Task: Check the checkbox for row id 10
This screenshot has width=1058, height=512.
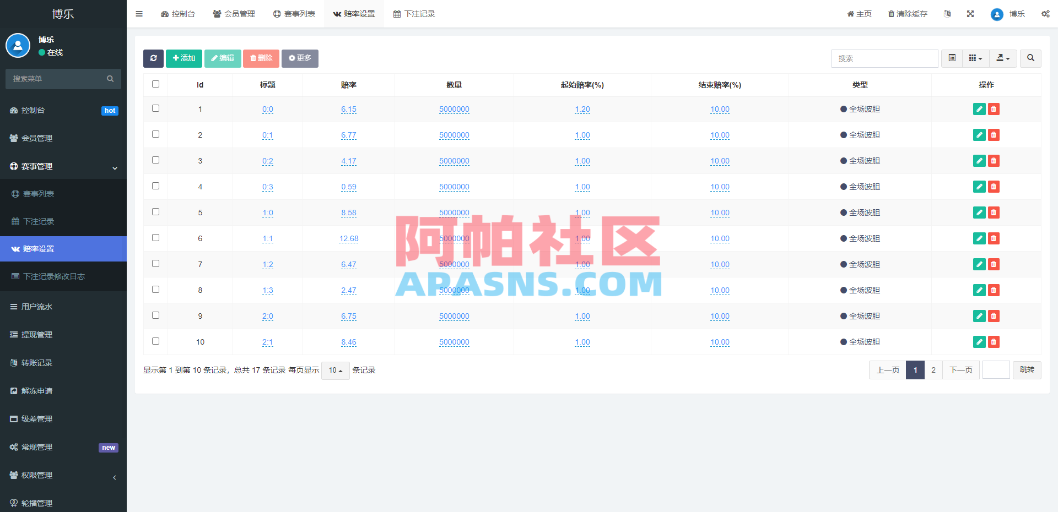Action: [155, 341]
